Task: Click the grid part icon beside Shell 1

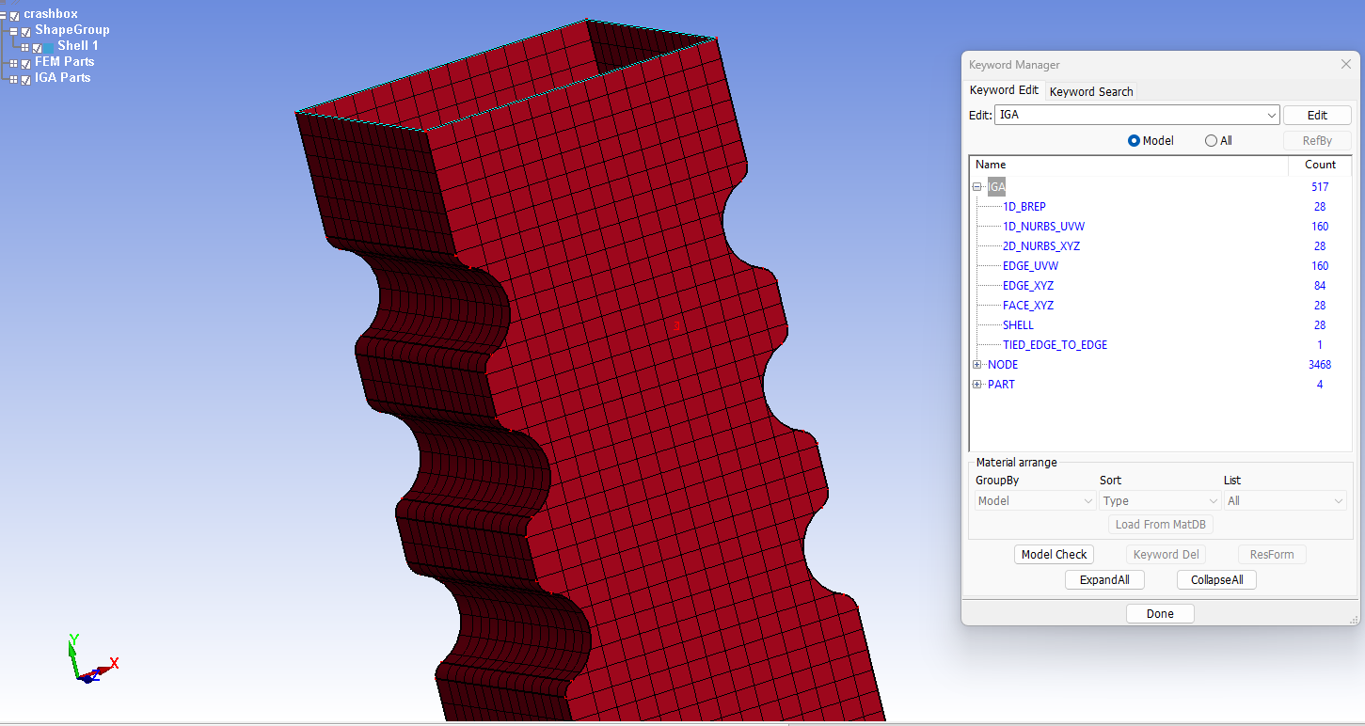Action: 24,47
